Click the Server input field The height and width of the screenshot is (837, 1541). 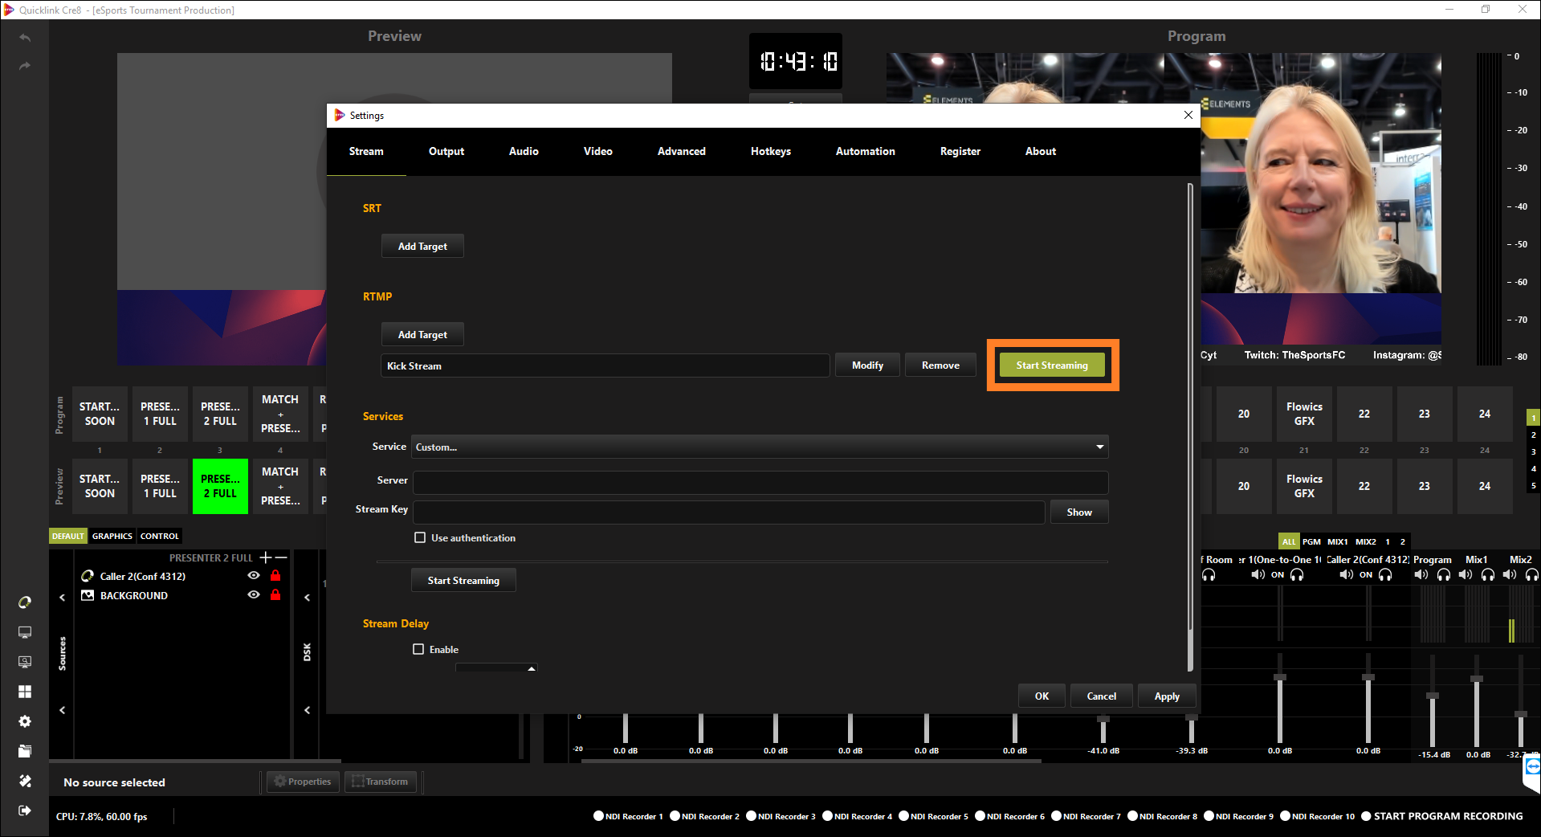759,481
